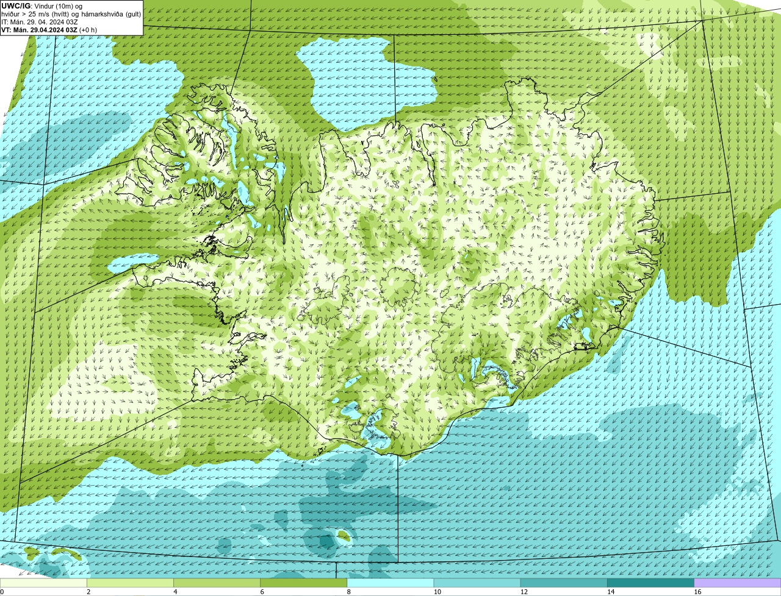Click the light cyan 8–10 legend swatch

[390, 583]
